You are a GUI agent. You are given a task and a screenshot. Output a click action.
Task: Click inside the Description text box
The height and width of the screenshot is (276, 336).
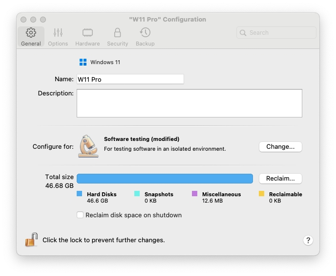(189, 103)
